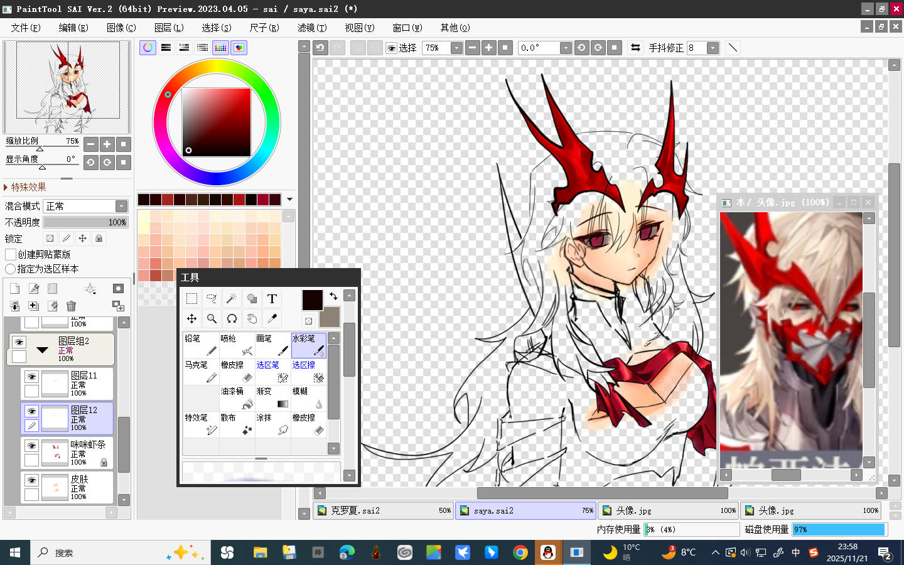Hide the 图层11 layer using its eye icon
Viewport: 904px width, 565px height.
[31, 377]
